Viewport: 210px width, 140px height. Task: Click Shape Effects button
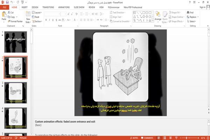pyautogui.click(x=176, y=21)
